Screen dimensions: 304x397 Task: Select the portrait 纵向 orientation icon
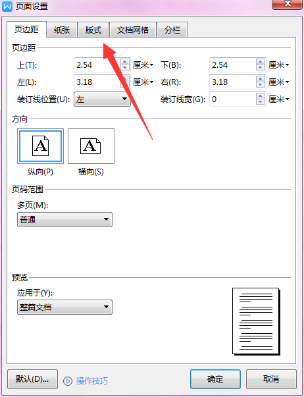tap(41, 146)
